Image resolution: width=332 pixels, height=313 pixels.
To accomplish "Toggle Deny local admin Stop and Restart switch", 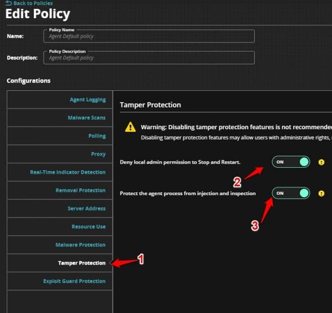I will tap(291, 162).
